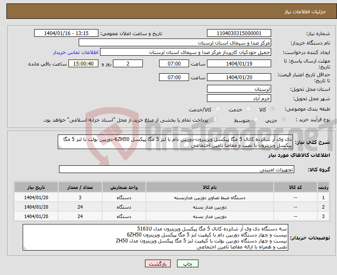
Task: Click the جزئیات اطلاعات نیاز page header
Action: click(x=171, y=12)
